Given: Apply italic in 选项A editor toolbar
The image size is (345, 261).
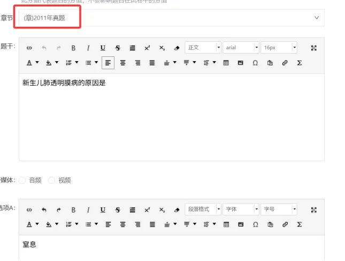Looking at the screenshot, I should pyautogui.click(x=88, y=210).
